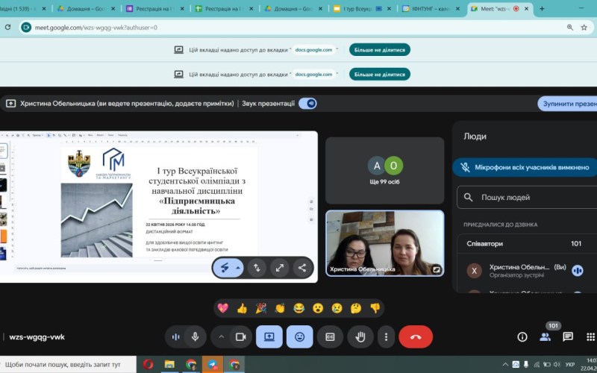The height and width of the screenshot is (373, 597).
Task: Click the self-view video tile of Христина Обельницька
Action: 384,243
